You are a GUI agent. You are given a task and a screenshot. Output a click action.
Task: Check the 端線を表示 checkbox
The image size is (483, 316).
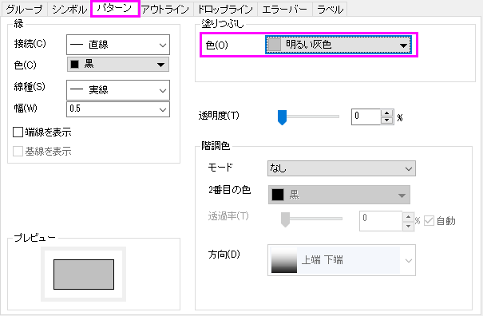pyautogui.click(x=18, y=132)
